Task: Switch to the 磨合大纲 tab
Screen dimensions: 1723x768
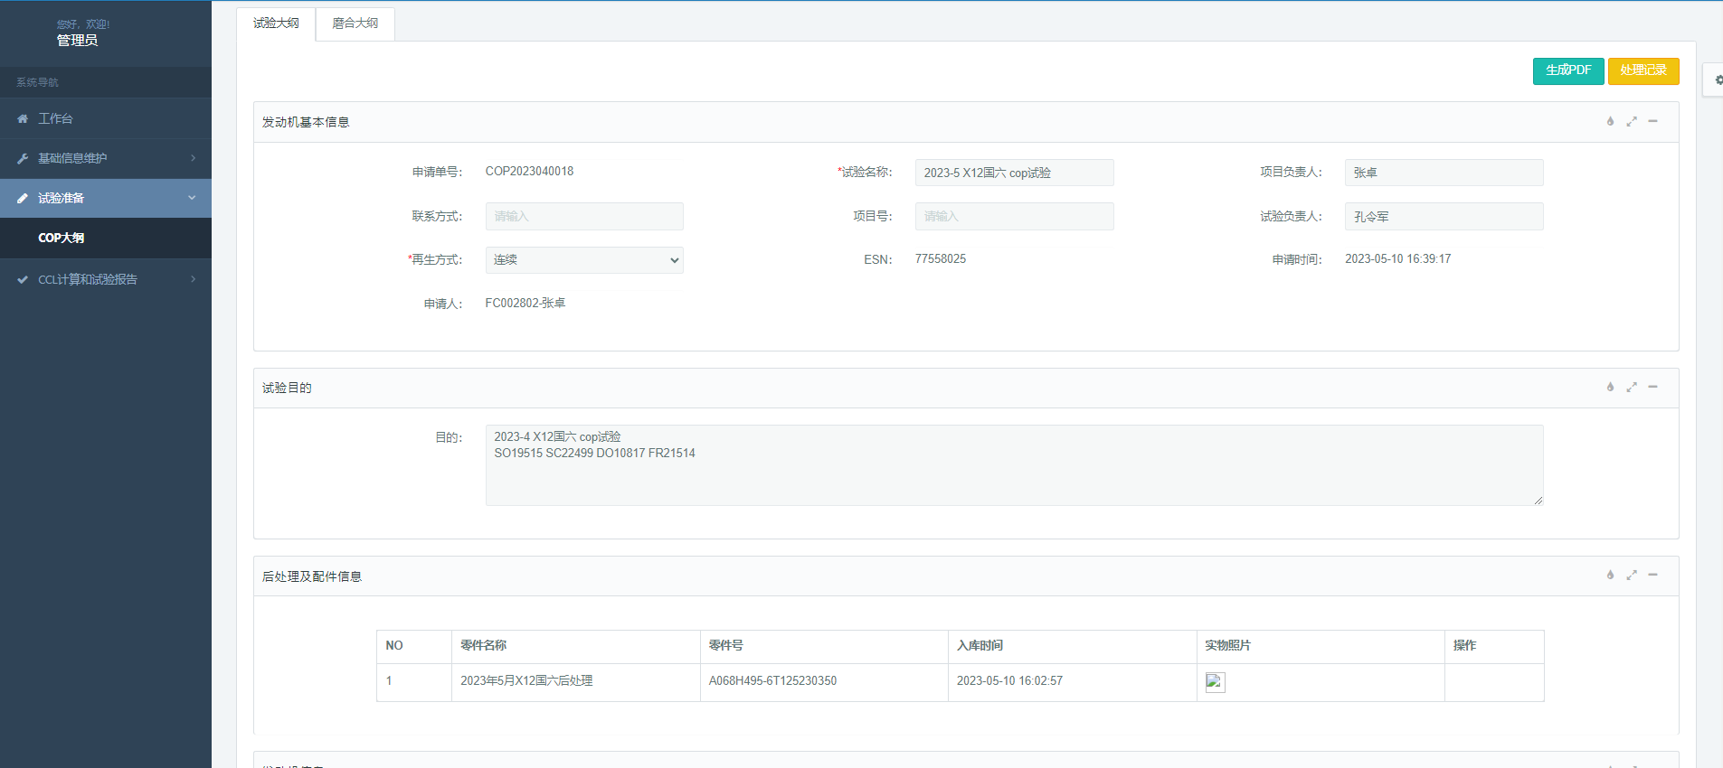Action: 355,23
